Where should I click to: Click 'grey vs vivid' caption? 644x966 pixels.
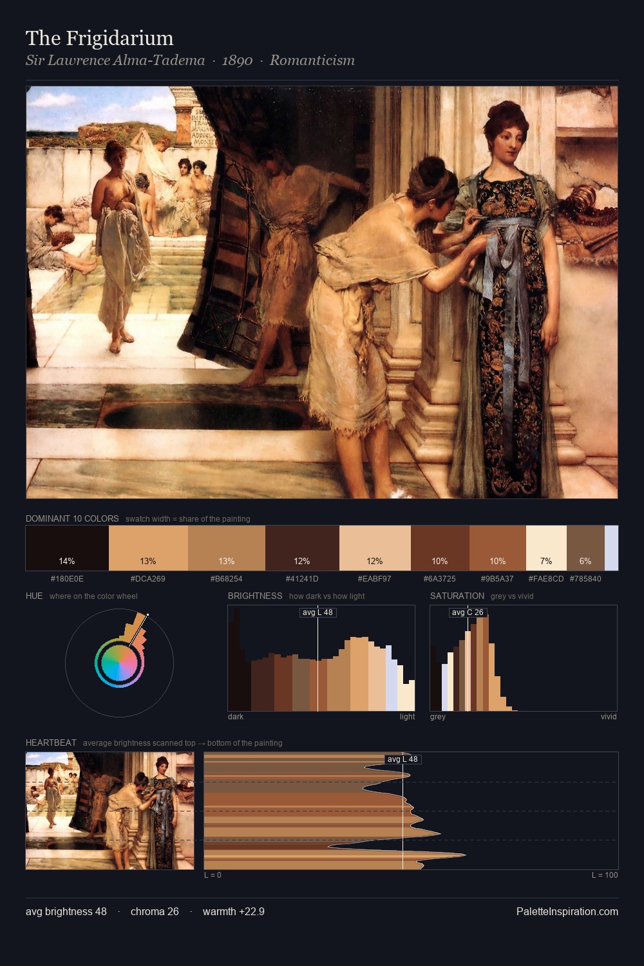(x=512, y=596)
